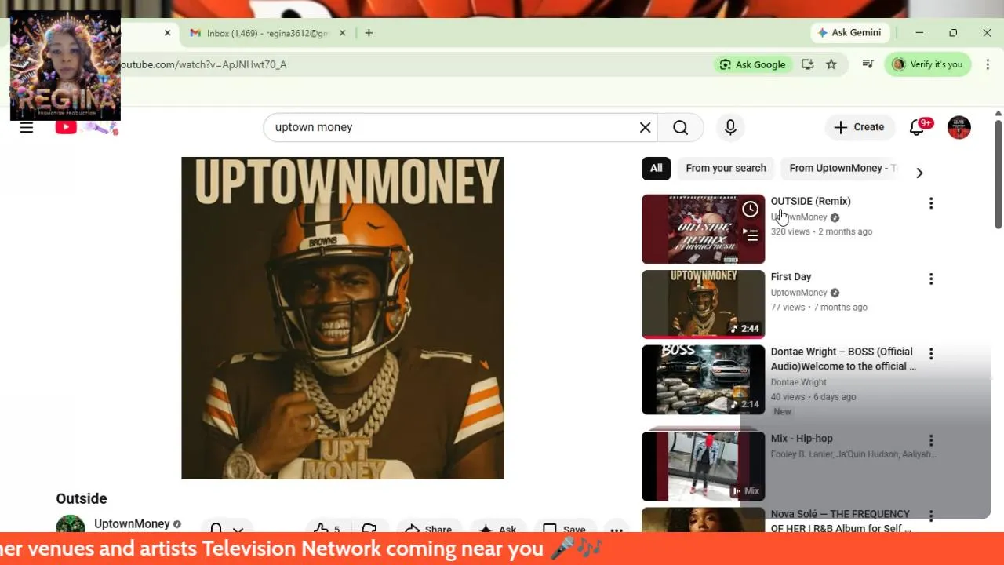1004x565 pixels.
Task: Open Mix - Hip-hop playlist thumbnail
Action: tap(703, 466)
